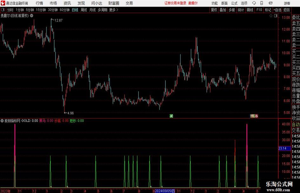Screen dimensions: 300x193
Task: Open the F10 company info
Action: tap(259, 10)
